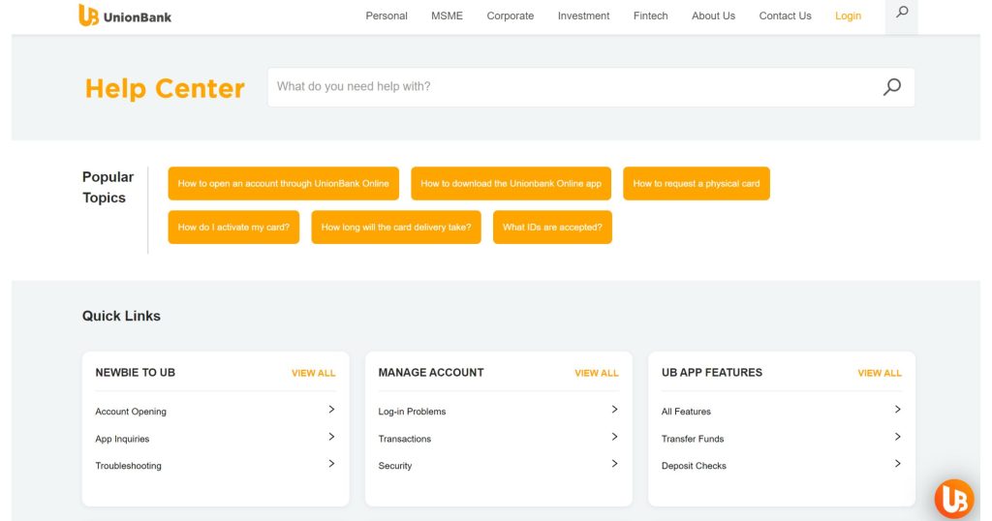This screenshot has height=521, width=992.
Task: Click the chevron beside App Inquiries
Action: click(331, 437)
